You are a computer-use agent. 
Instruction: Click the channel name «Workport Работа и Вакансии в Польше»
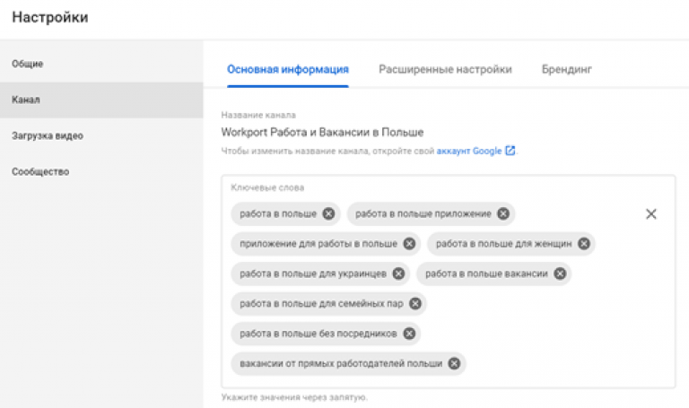pos(322,132)
